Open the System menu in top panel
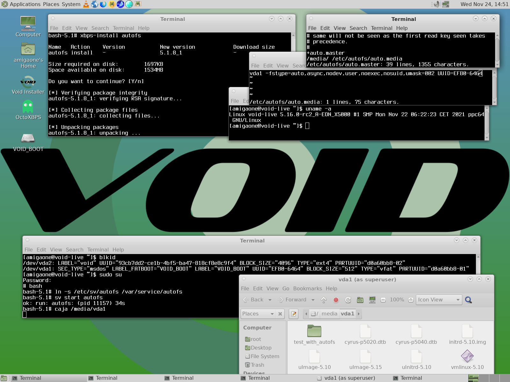This screenshot has width=510, height=382. pyautogui.click(x=71, y=4)
